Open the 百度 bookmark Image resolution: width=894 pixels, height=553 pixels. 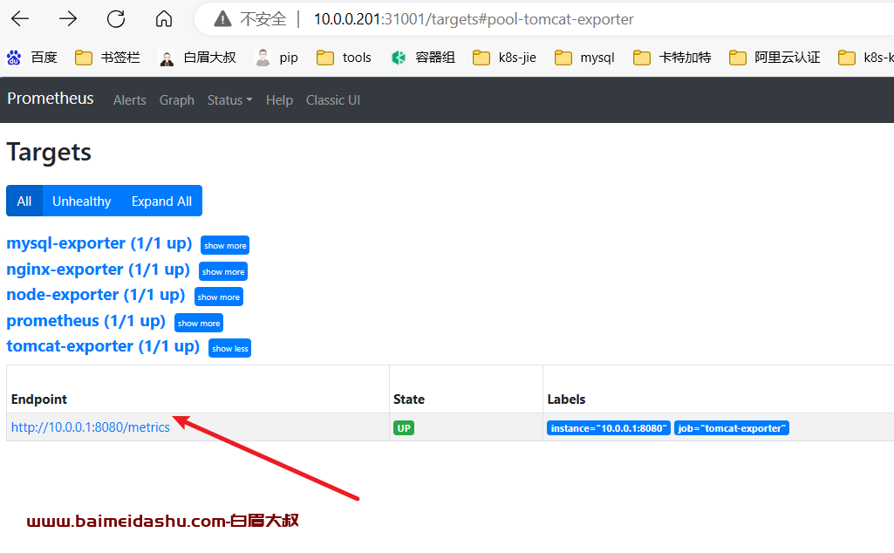click(32, 58)
